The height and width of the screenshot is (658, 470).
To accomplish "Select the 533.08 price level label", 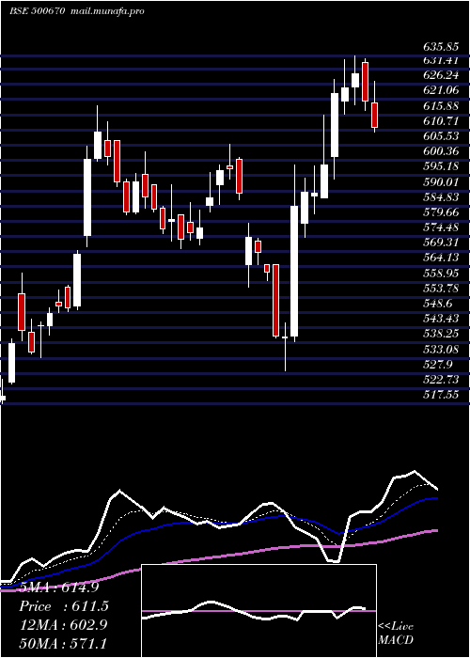I will [440, 349].
